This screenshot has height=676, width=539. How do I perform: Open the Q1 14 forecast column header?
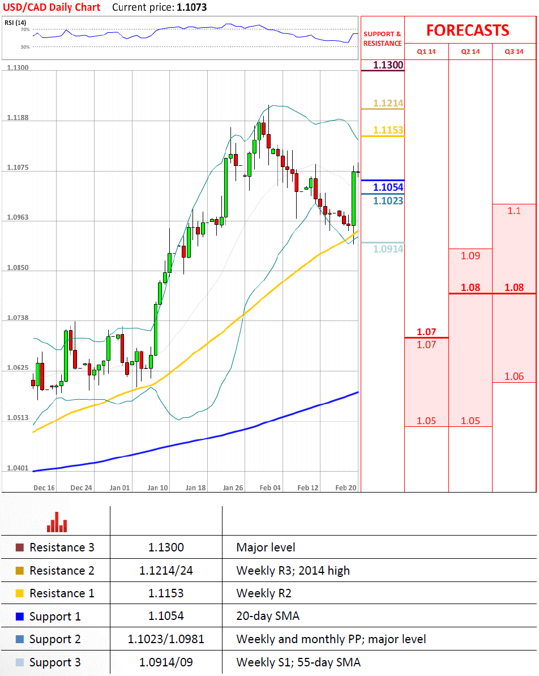click(x=426, y=52)
